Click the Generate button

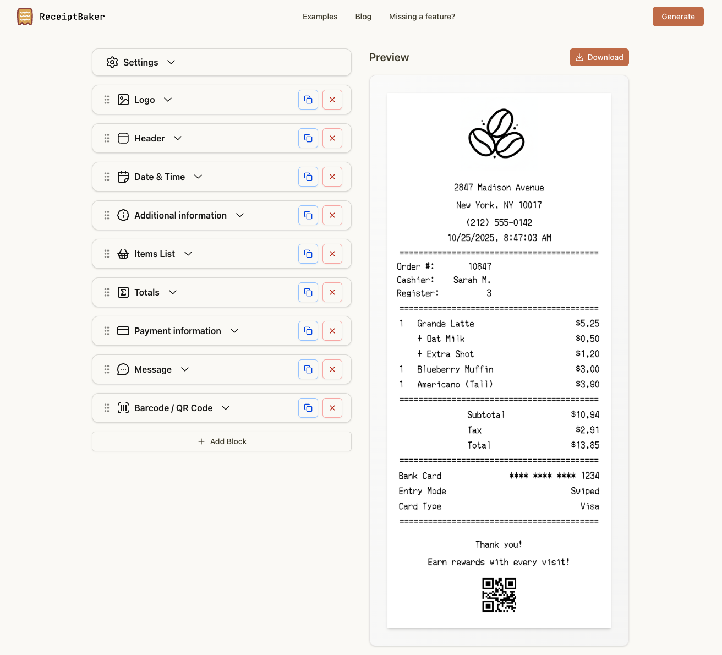(678, 17)
